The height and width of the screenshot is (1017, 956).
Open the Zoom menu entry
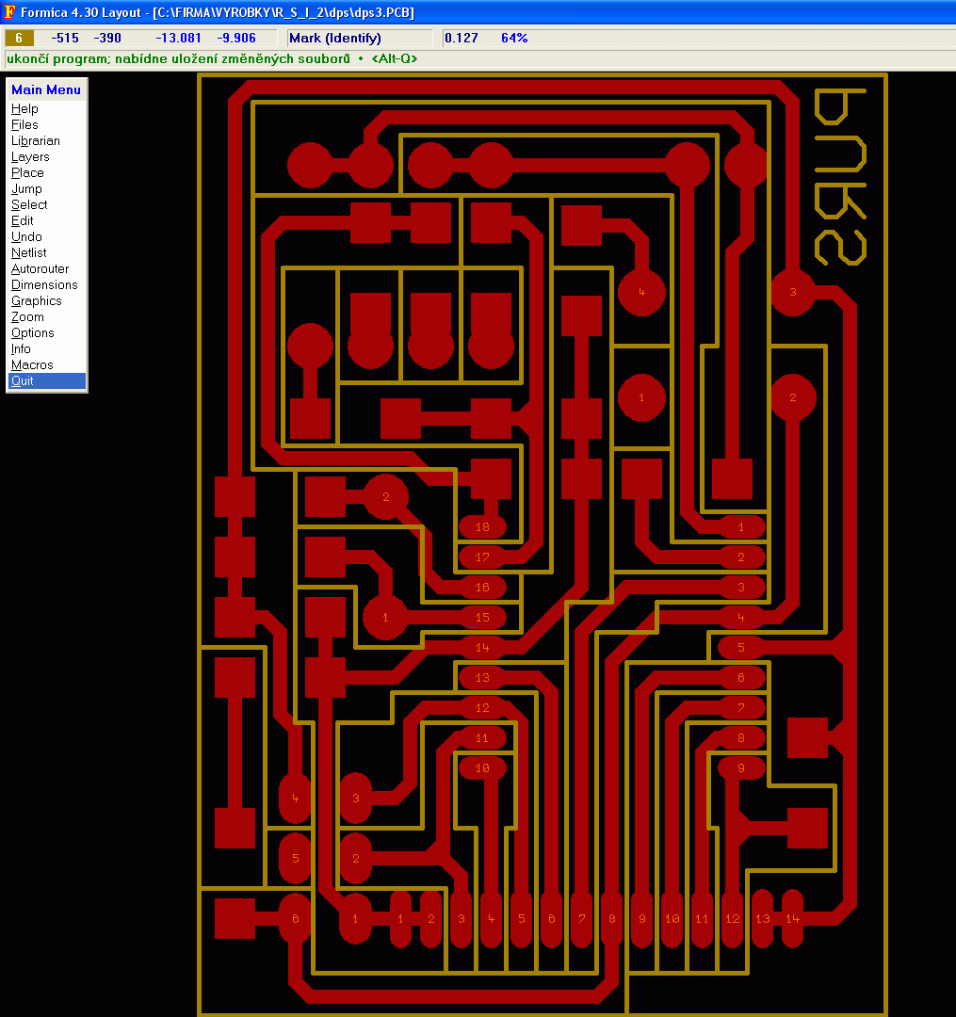27,317
